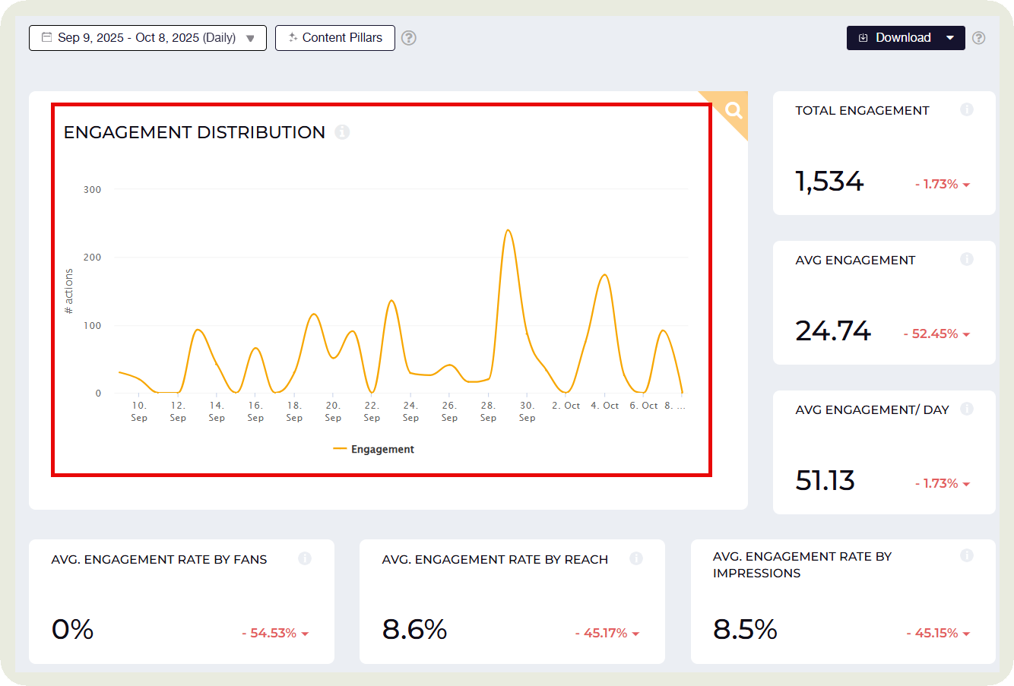Click the 4. Oct label on chart axis
The width and height of the screenshot is (1014, 686).
click(x=604, y=406)
